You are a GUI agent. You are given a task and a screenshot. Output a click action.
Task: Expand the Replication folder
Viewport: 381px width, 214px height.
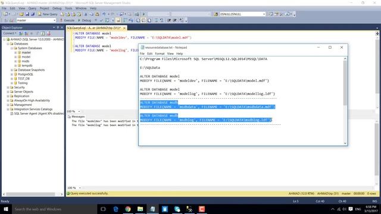click(x=8, y=96)
